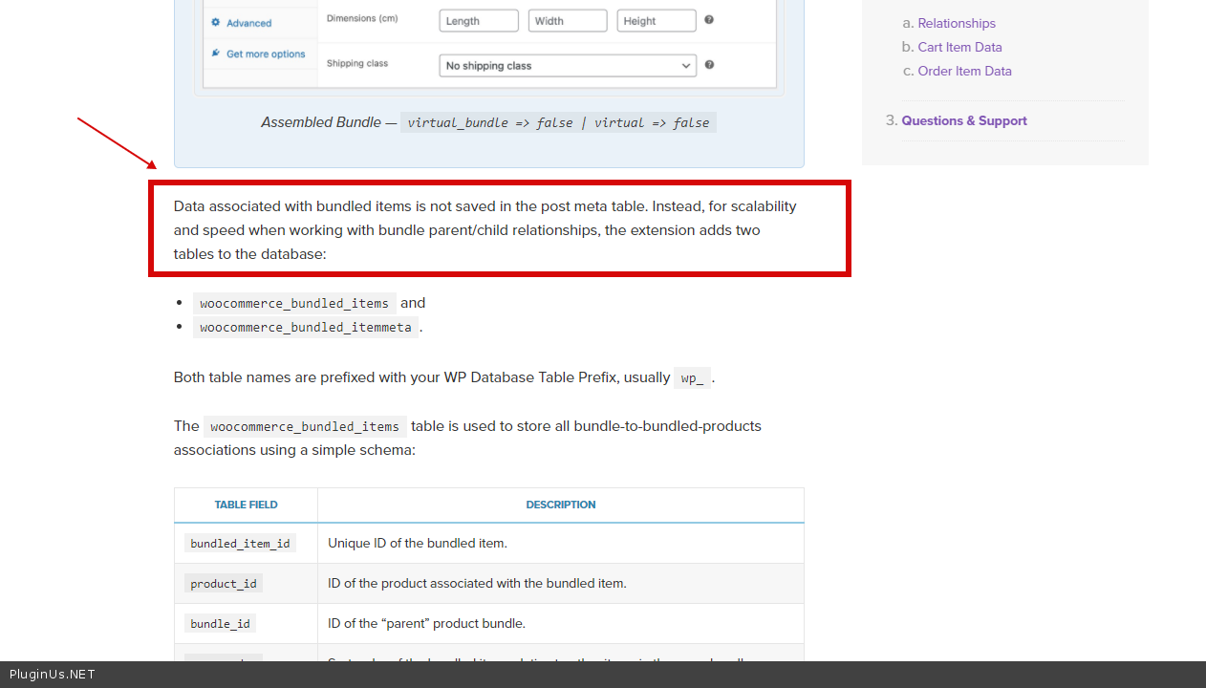The height and width of the screenshot is (688, 1206).
Task: Click the 'virtual_bundle => false | virtual => false' code caption
Action: click(x=558, y=122)
